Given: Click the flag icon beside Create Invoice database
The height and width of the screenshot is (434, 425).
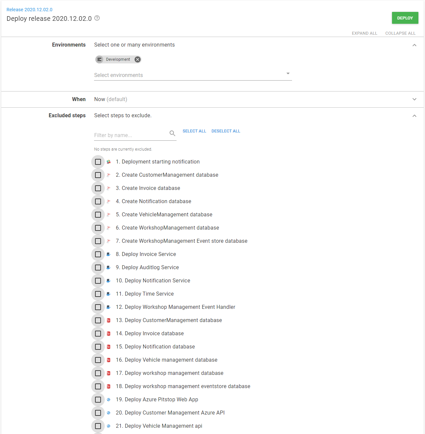Looking at the screenshot, I should (109, 188).
